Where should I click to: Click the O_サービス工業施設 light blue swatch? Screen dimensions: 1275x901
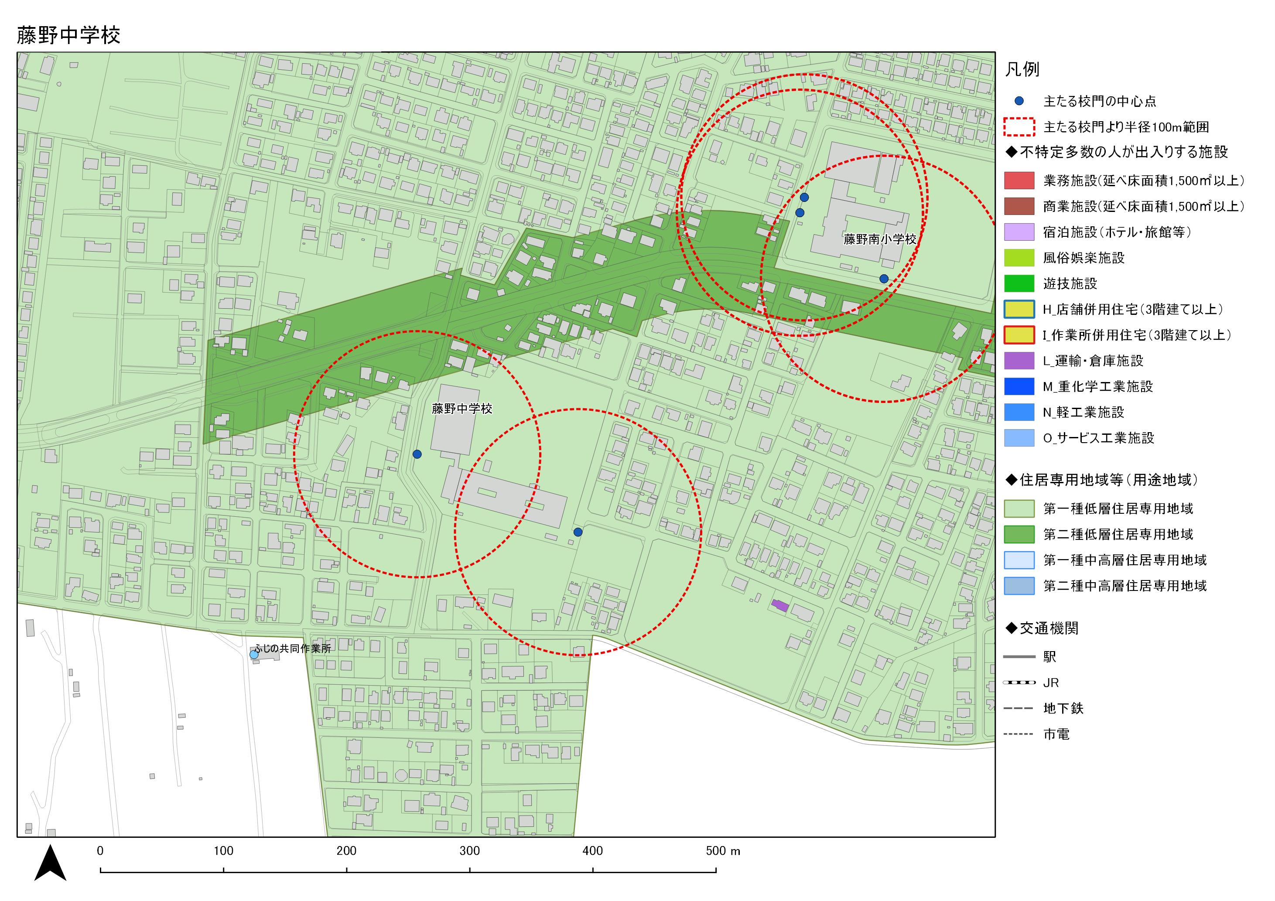tap(1019, 438)
